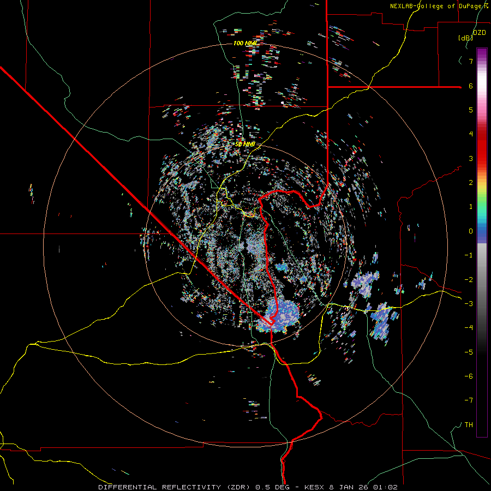Click the color scale value 4
Viewport: 491px width, 491px height.
pos(471,134)
